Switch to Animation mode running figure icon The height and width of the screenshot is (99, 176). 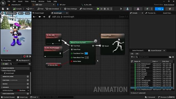point(147,9)
